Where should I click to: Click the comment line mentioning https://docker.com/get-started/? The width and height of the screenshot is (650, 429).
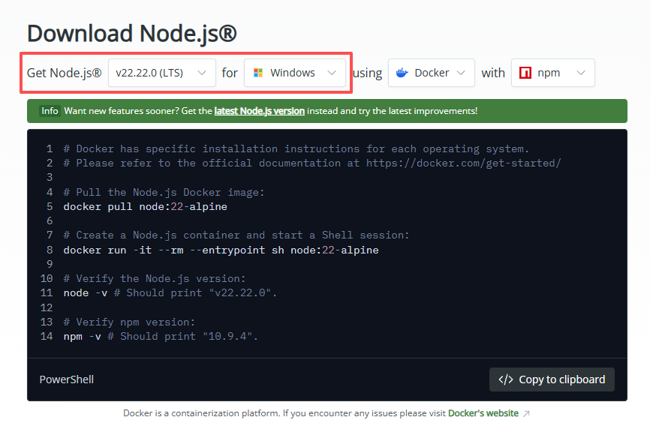312,163
